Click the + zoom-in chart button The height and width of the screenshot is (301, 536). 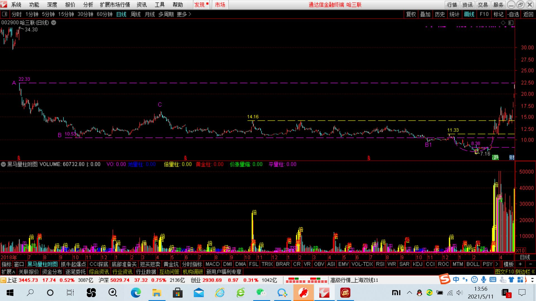(520, 264)
